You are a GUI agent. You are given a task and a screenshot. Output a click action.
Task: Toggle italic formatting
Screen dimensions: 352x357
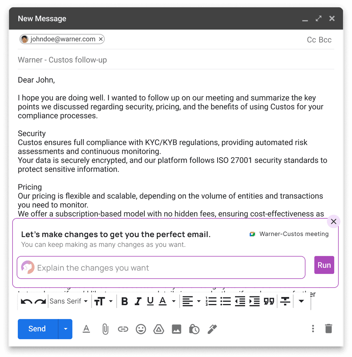pos(138,301)
